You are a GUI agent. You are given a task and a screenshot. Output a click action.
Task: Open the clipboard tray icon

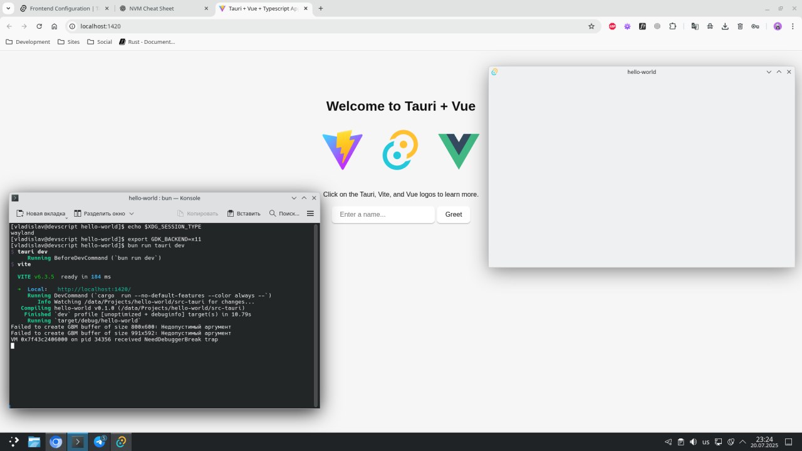coord(681,442)
